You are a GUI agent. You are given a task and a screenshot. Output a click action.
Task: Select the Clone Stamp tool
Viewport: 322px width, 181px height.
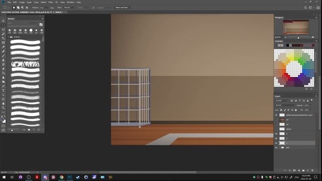point(4,60)
